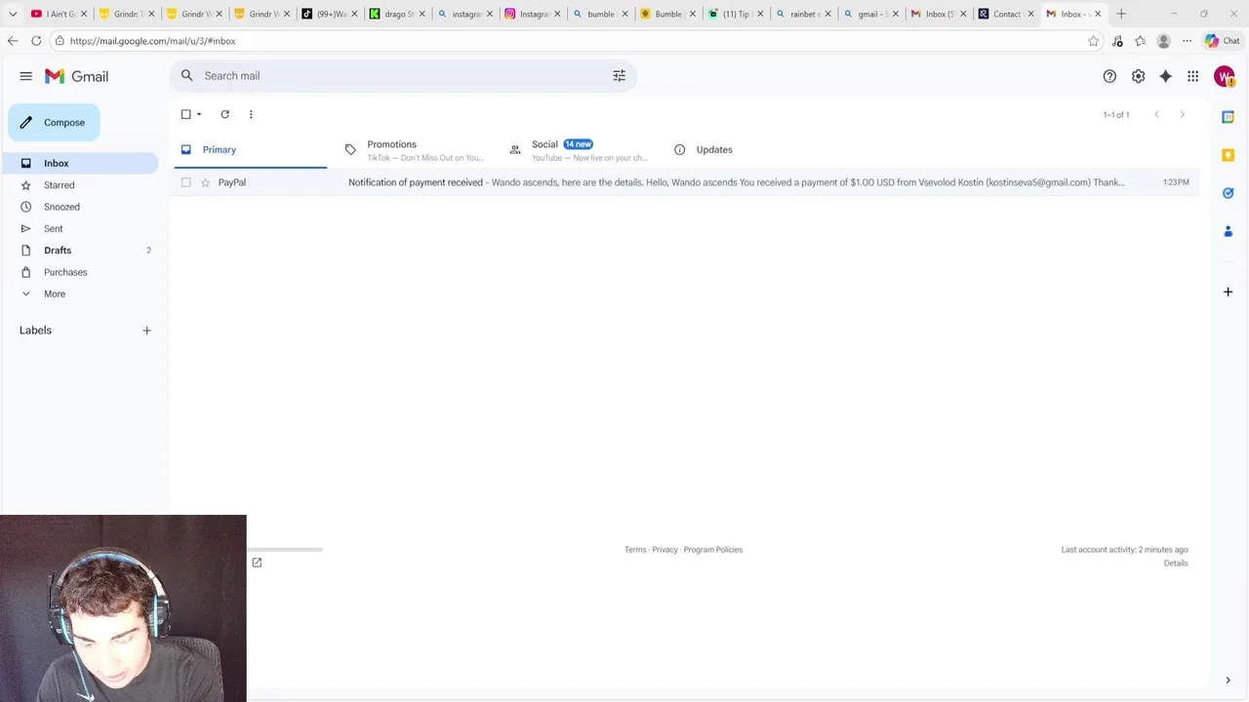This screenshot has height=702, width=1249.
Task: Open the Starred folder
Action: coord(79,185)
